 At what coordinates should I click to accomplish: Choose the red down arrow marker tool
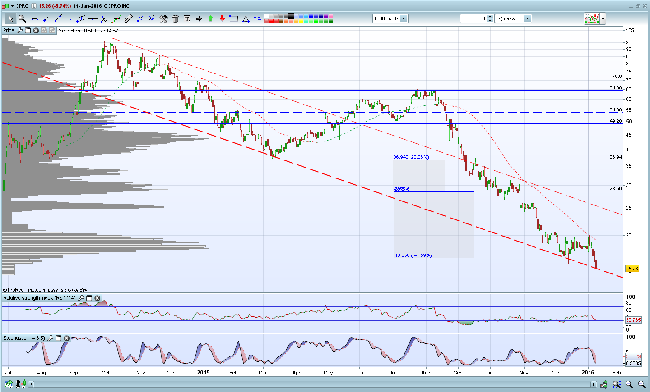point(222,18)
